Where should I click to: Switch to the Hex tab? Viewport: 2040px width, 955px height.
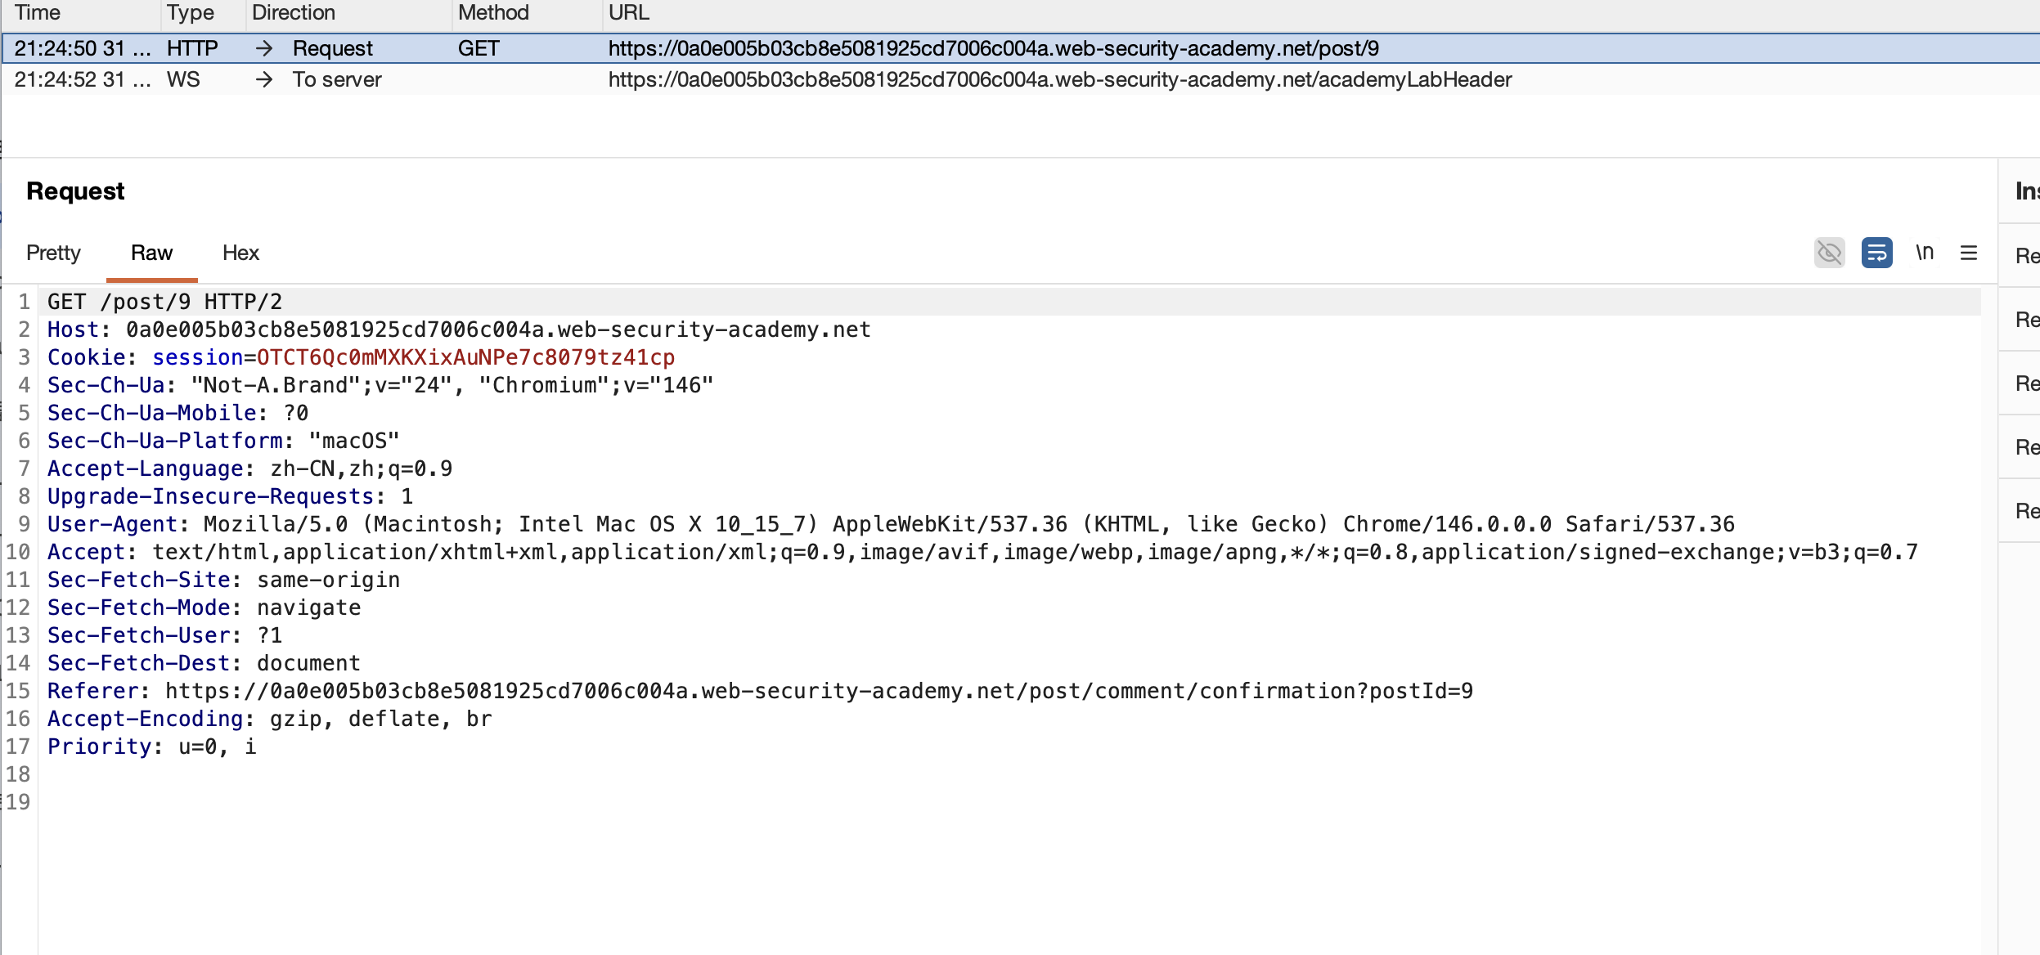240,253
